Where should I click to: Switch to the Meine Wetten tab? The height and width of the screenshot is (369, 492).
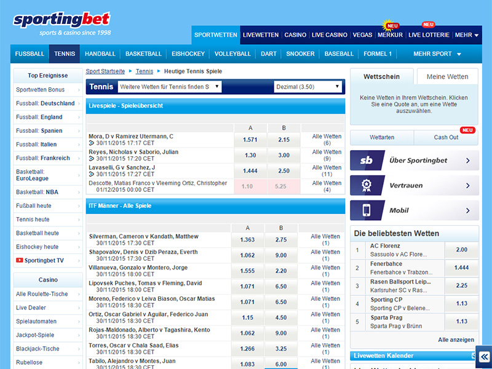point(448,76)
